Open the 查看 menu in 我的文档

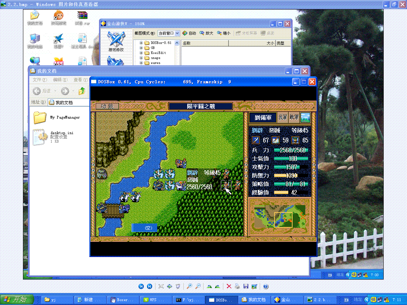pyautogui.click(x=81, y=80)
